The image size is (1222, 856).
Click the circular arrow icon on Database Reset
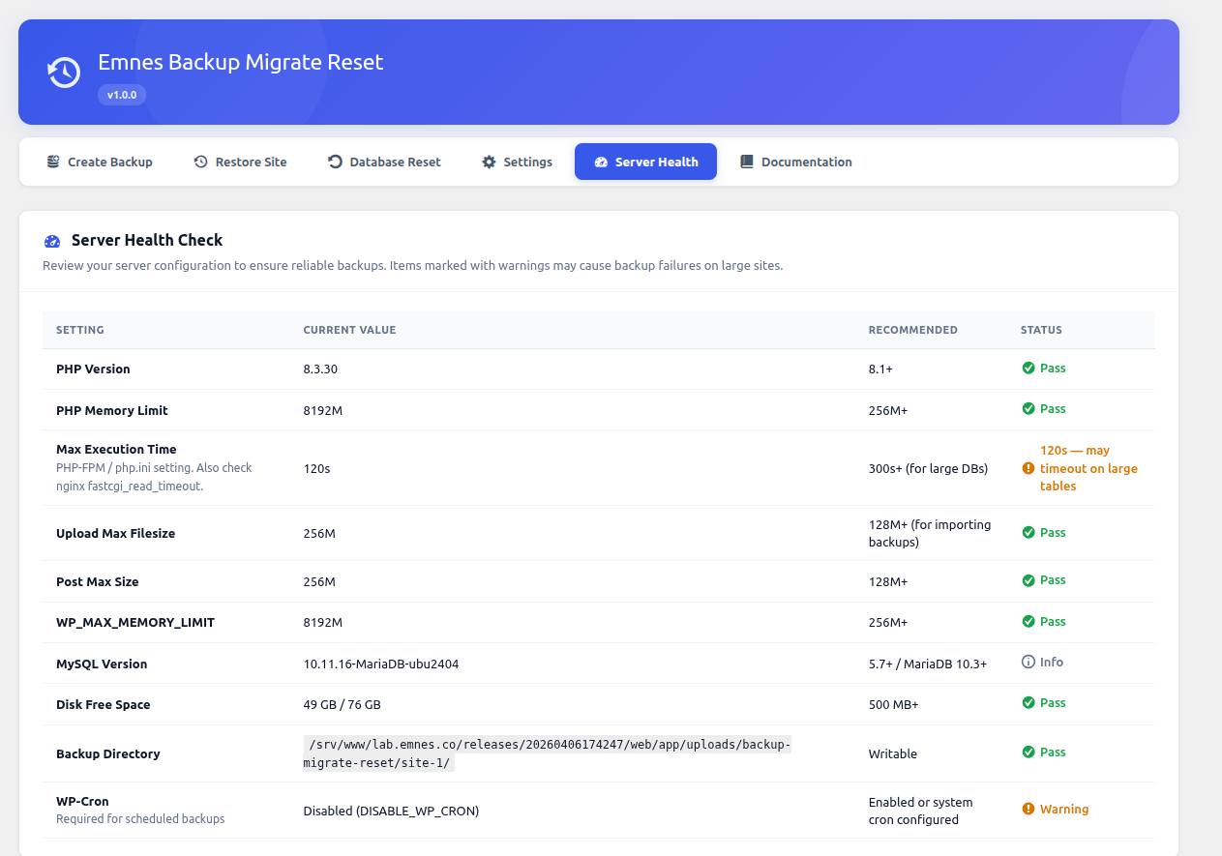[x=335, y=162]
